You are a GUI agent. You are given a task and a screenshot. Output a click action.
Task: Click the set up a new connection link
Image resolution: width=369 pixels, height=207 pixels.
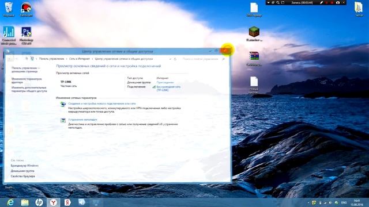click(102, 103)
